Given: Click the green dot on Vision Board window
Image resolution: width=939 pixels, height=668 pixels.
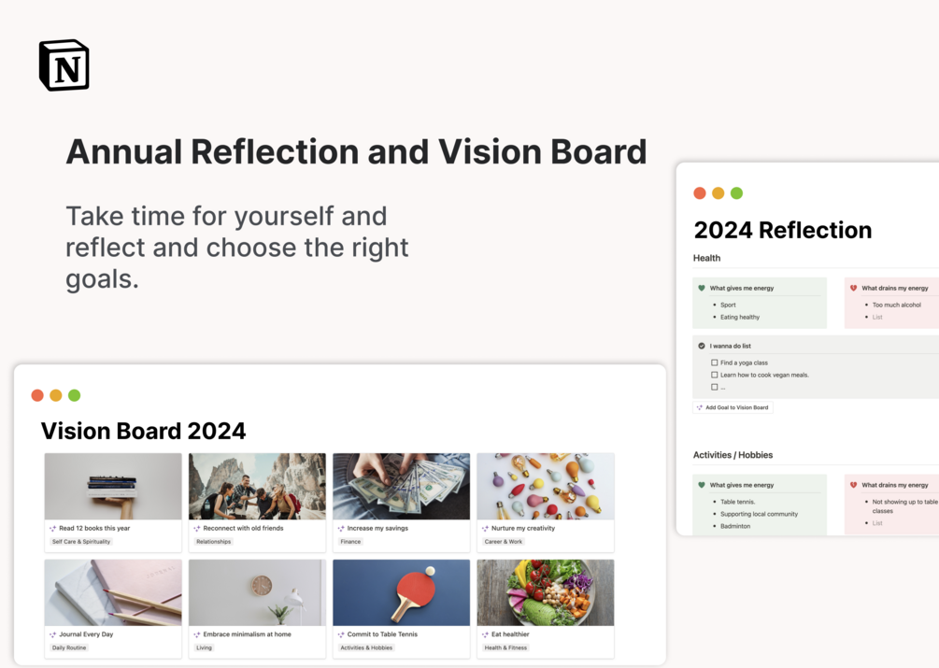Looking at the screenshot, I should coord(74,395).
